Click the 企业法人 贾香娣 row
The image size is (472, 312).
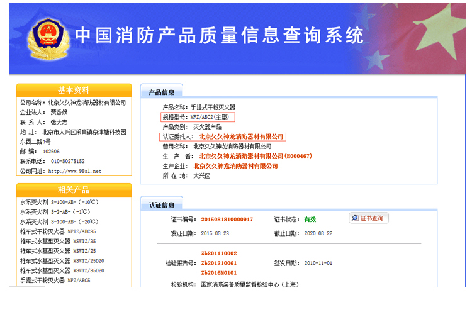[x=43, y=113]
